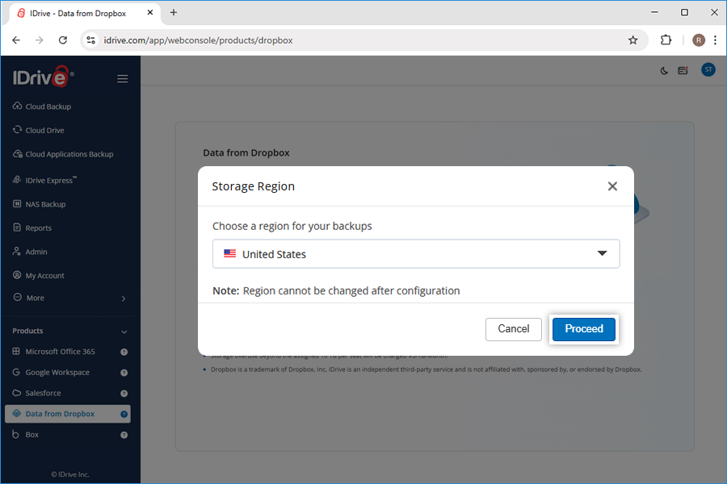The height and width of the screenshot is (484, 727).
Task: Select Box product
Action: 32,435
